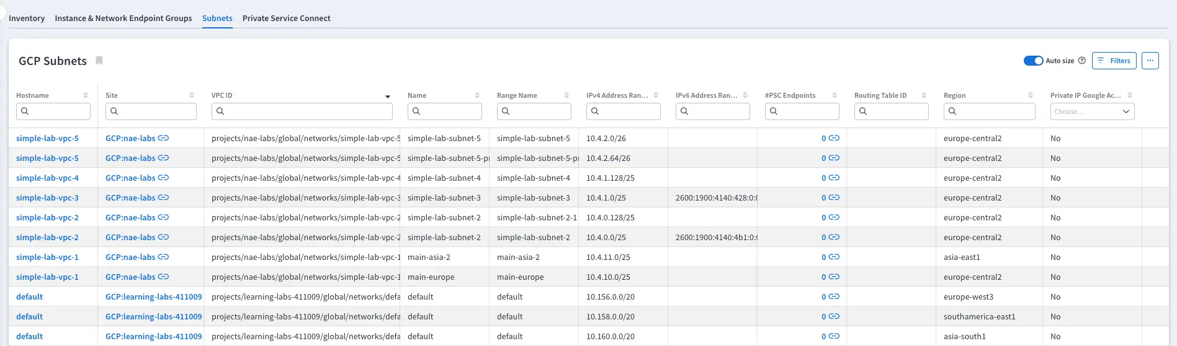Click the Auto size help question-mark icon
The height and width of the screenshot is (346, 1177).
click(x=1082, y=61)
